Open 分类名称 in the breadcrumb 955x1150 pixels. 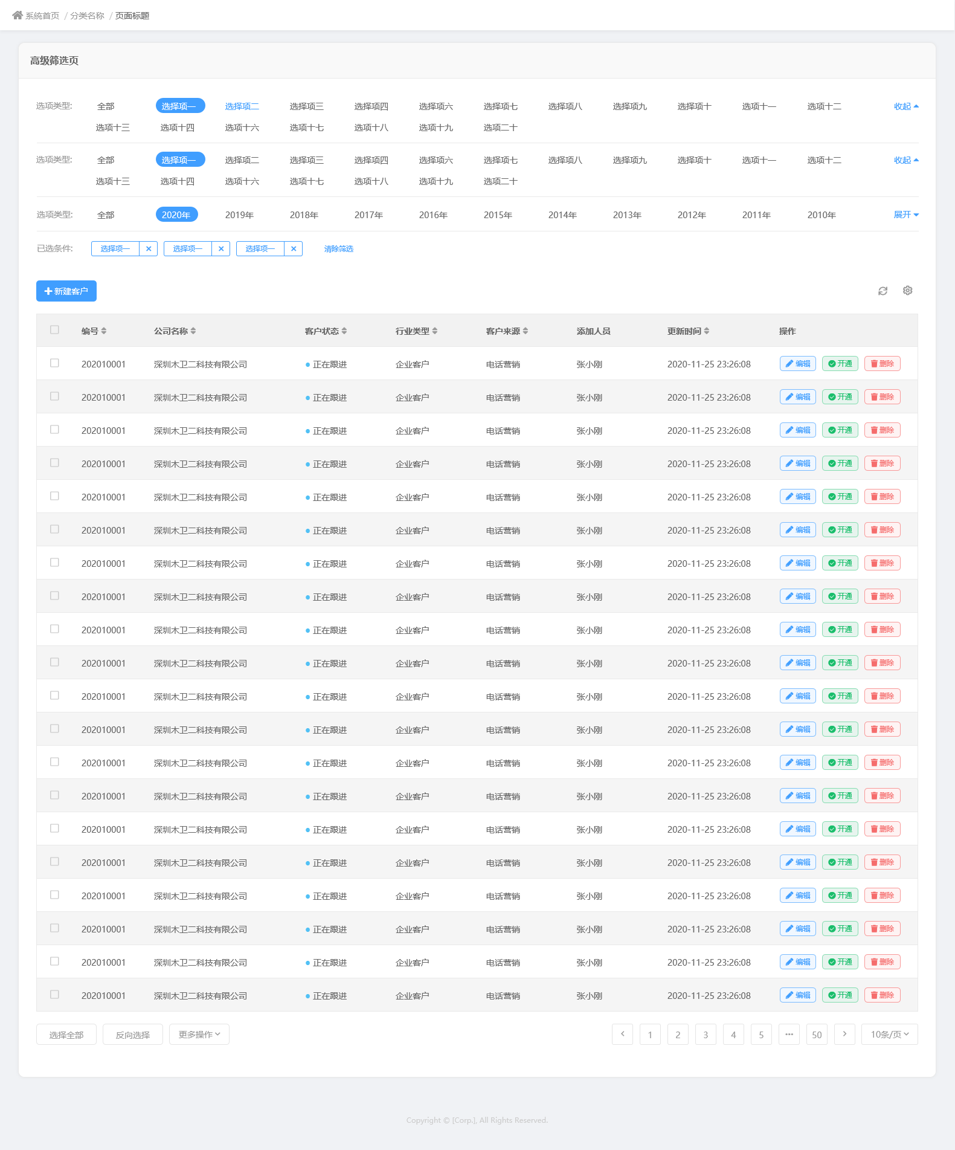click(87, 16)
